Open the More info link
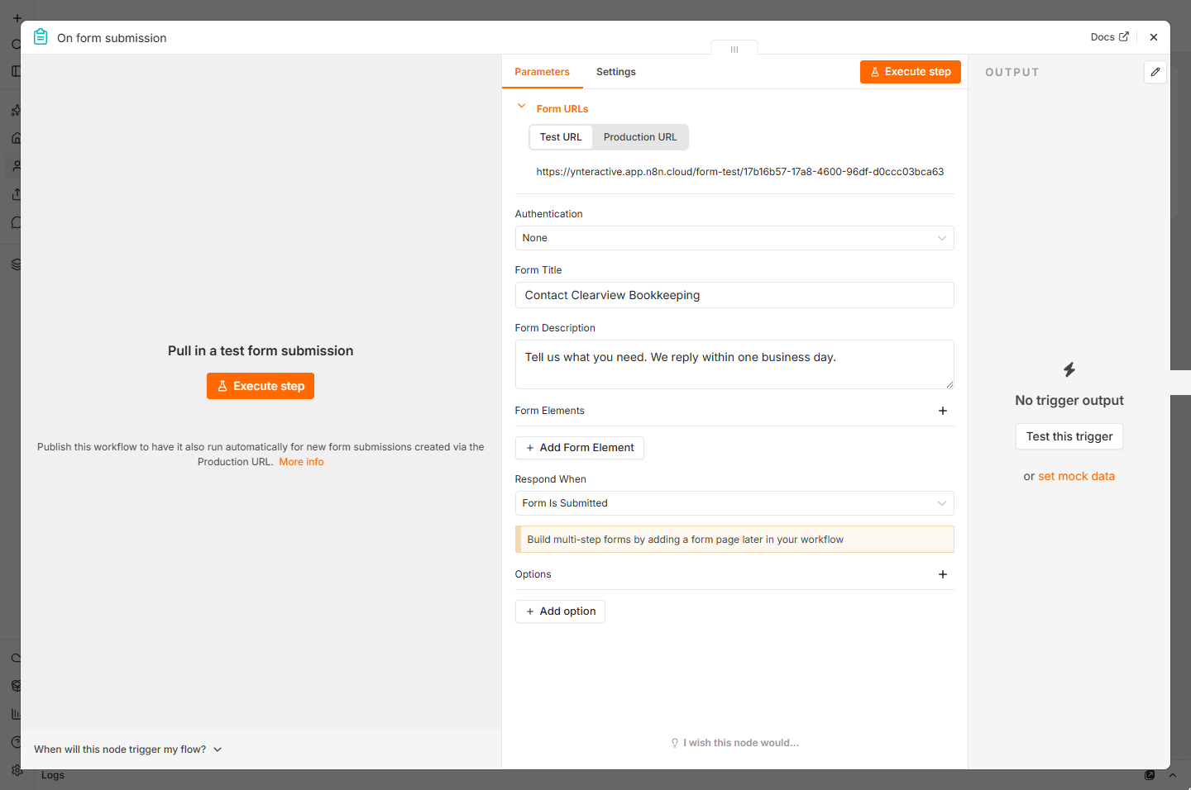 (x=302, y=462)
